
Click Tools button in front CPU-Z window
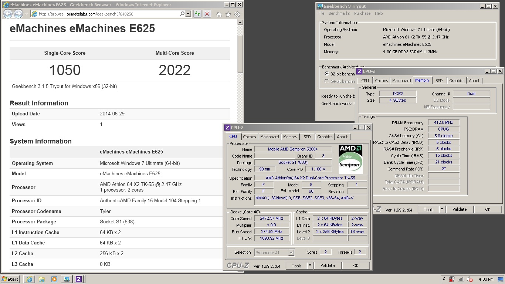296,266
